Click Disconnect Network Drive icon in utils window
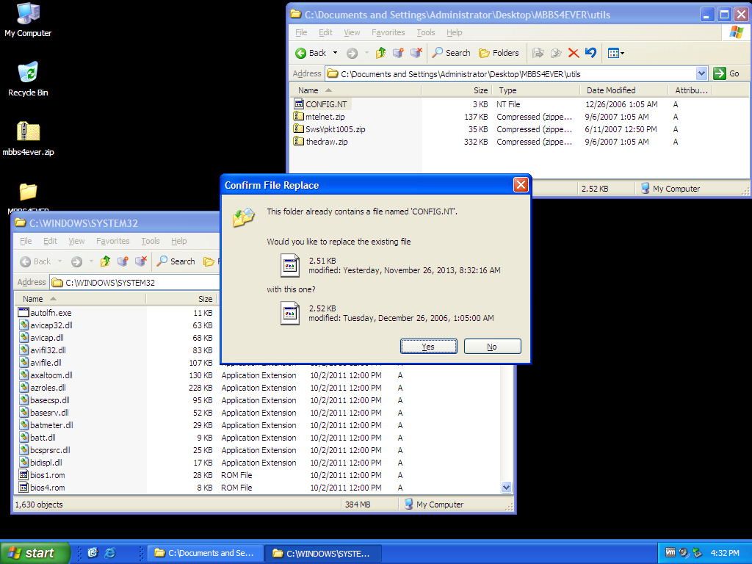Image resolution: width=752 pixels, height=564 pixels. (416, 53)
